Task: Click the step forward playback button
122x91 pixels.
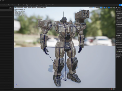Action: [115, 89]
